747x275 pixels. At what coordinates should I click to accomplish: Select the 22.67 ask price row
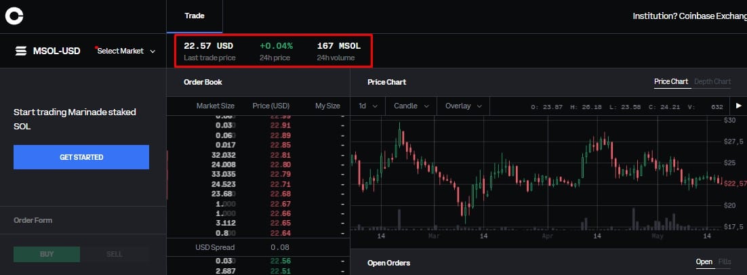[x=258, y=204]
